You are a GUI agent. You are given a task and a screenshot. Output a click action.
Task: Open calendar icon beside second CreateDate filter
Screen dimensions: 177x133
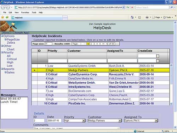[158, 61]
